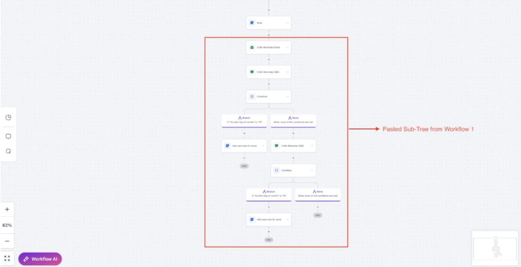Click the 5 Min Reminder SMS icon under Email
The image size is (521, 267).
point(252,72)
